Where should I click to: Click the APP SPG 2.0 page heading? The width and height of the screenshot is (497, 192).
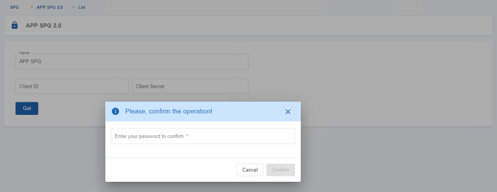(x=43, y=26)
